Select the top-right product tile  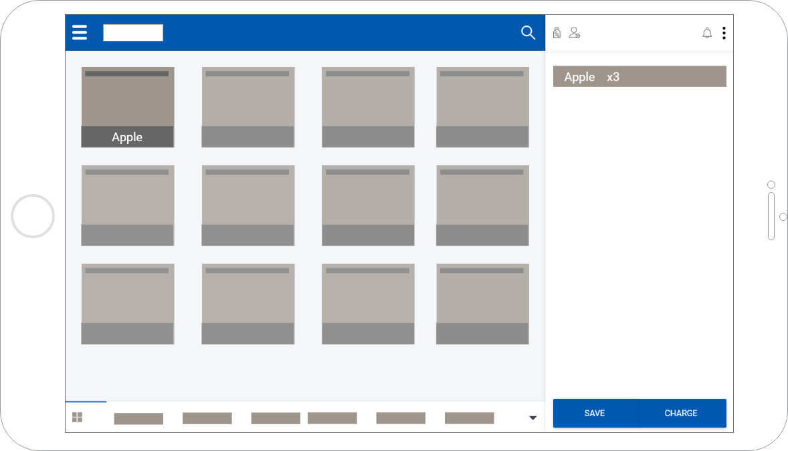pos(482,107)
